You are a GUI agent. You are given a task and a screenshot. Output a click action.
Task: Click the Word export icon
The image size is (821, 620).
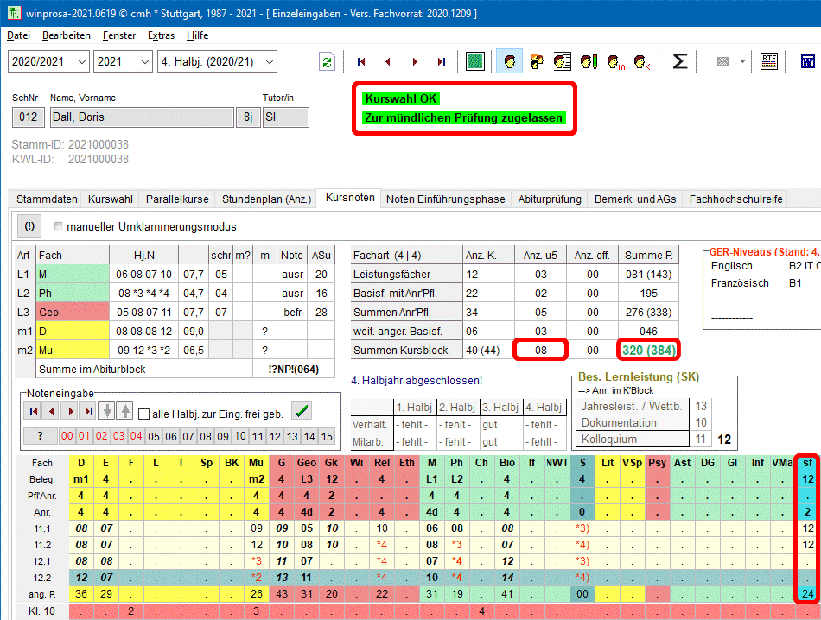pyautogui.click(x=809, y=62)
